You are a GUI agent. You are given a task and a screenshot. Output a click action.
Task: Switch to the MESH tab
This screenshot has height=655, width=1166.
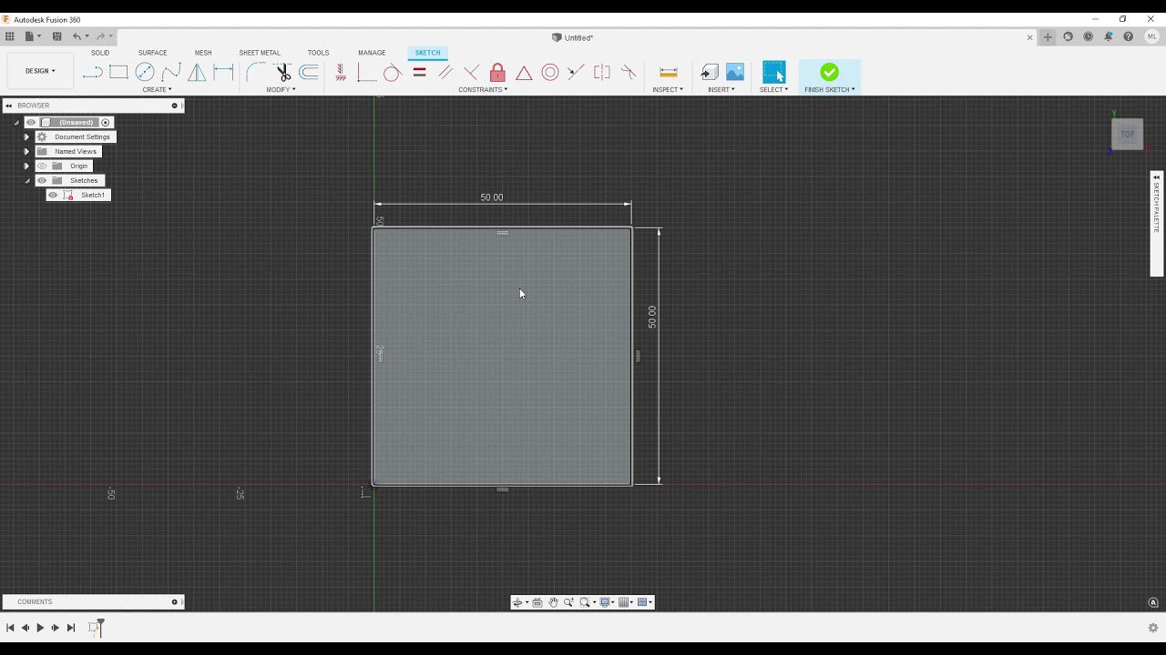click(203, 53)
